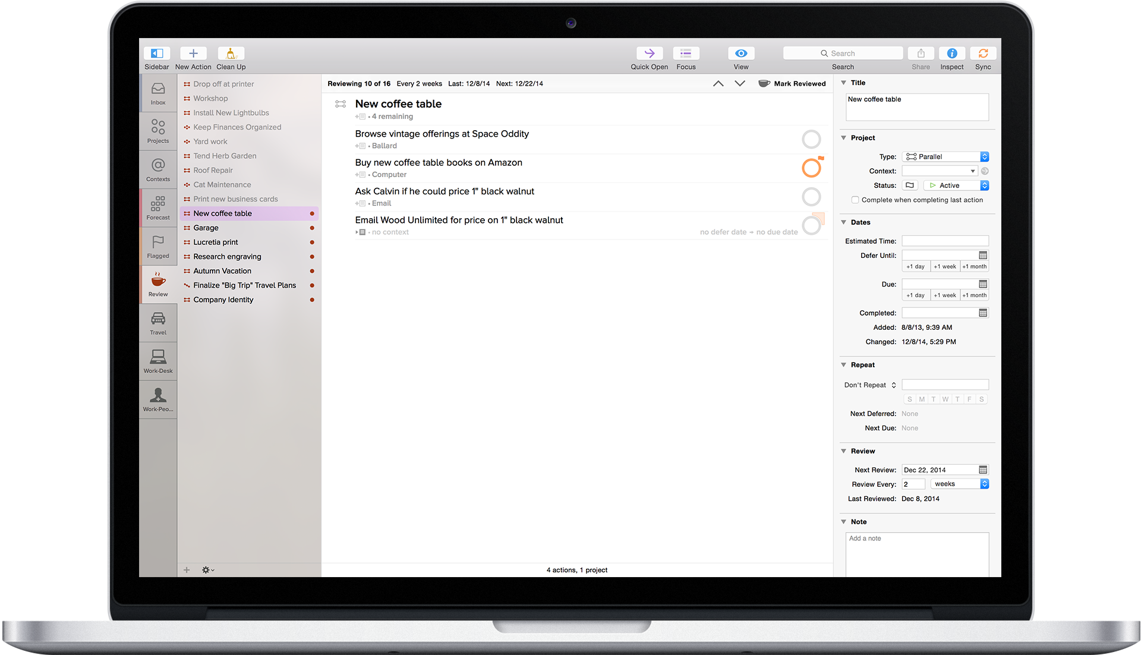Open the project Type Parallel dropdown
1141x655 pixels.
[945, 157]
